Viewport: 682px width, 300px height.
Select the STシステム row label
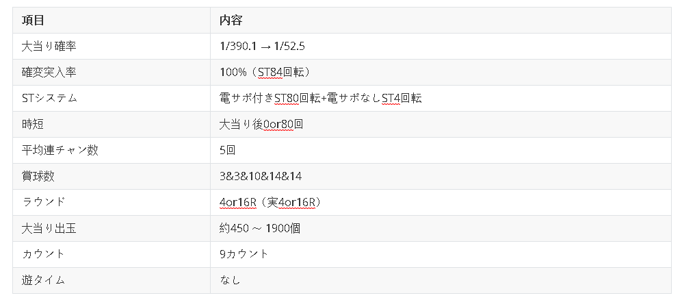click(x=49, y=98)
